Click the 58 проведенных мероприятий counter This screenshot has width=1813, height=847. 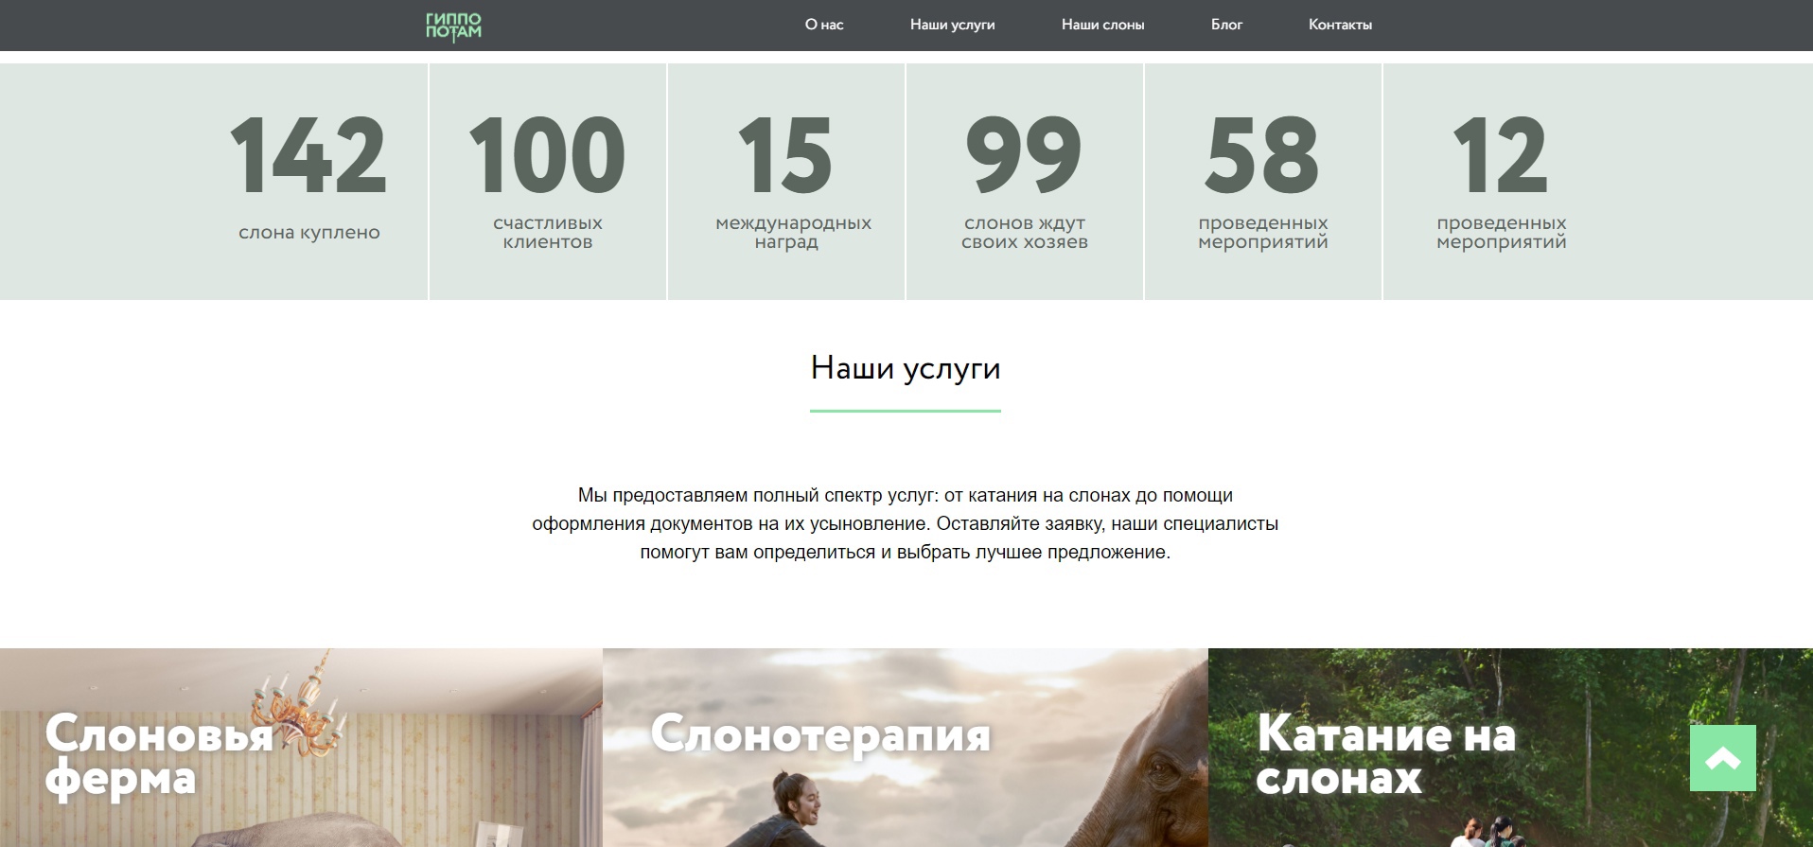pyautogui.click(x=1263, y=182)
